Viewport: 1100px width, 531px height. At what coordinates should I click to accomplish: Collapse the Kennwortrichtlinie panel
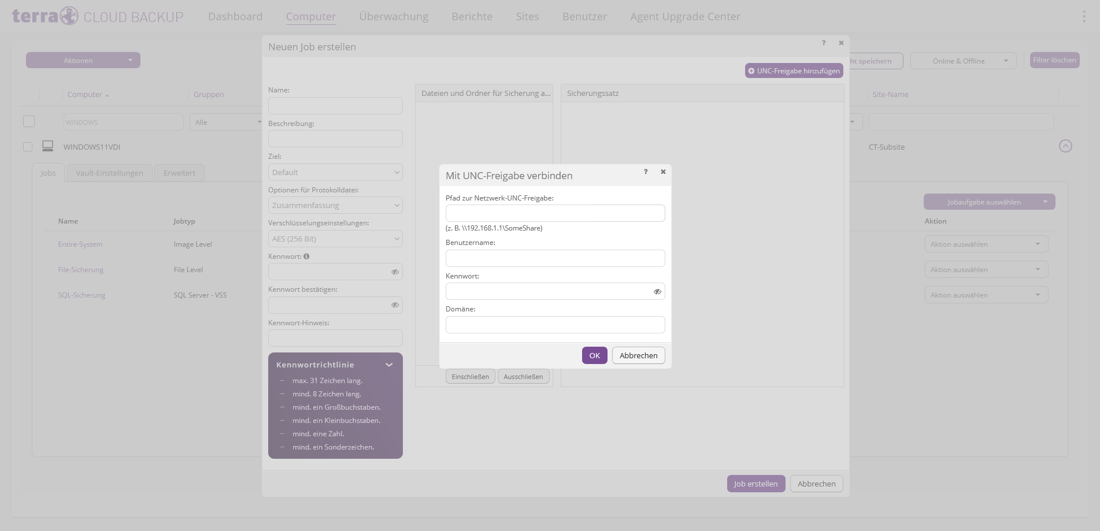click(x=389, y=365)
